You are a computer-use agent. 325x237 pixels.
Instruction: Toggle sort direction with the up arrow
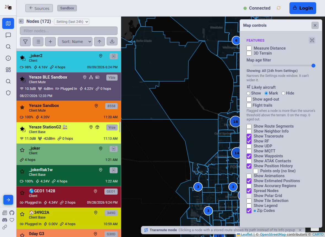(99, 42)
